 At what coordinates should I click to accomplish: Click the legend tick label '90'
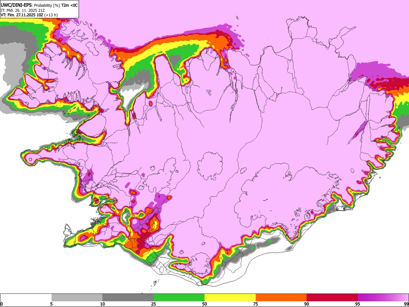[307, 304]
